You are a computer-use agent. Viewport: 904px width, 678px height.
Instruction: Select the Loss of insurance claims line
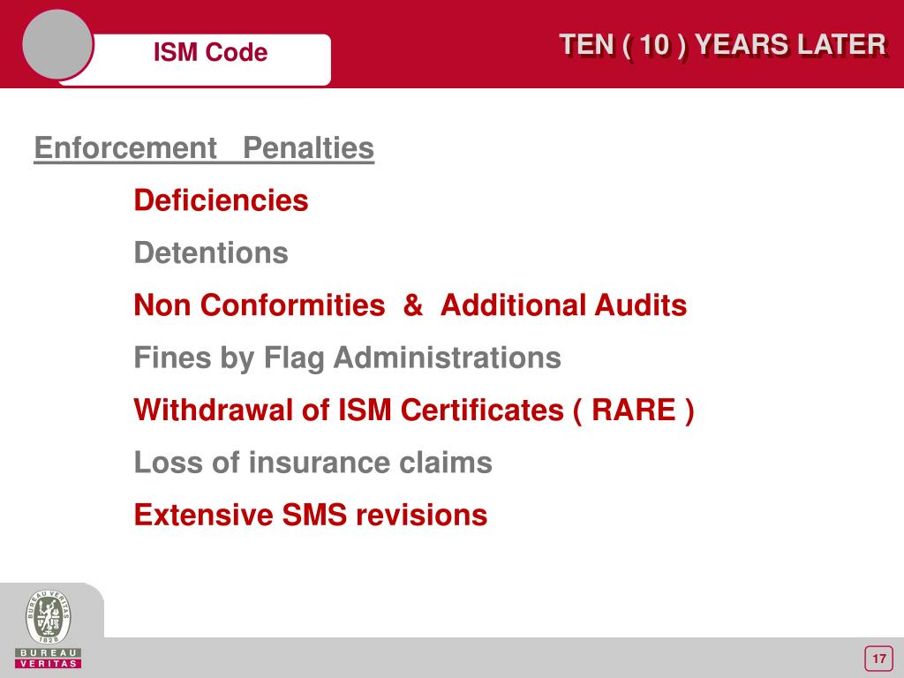pyautogui.click(x=313, y=463)
